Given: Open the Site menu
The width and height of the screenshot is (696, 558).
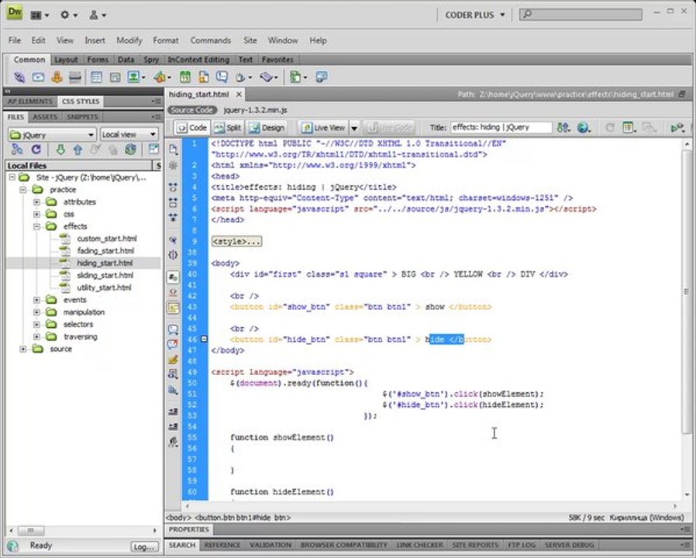Looking at the screenshot, I should 250,40.
